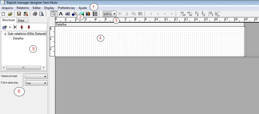Select Sub-relatório-0 in the structure tree
259x114 pixels.
point(27,34)
